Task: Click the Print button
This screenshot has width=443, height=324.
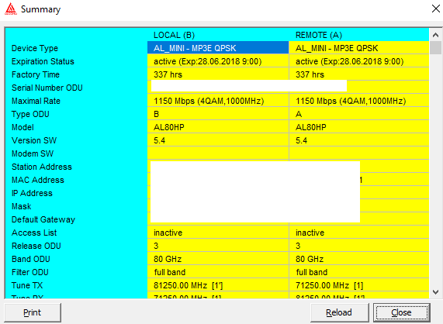Action: 33,312
